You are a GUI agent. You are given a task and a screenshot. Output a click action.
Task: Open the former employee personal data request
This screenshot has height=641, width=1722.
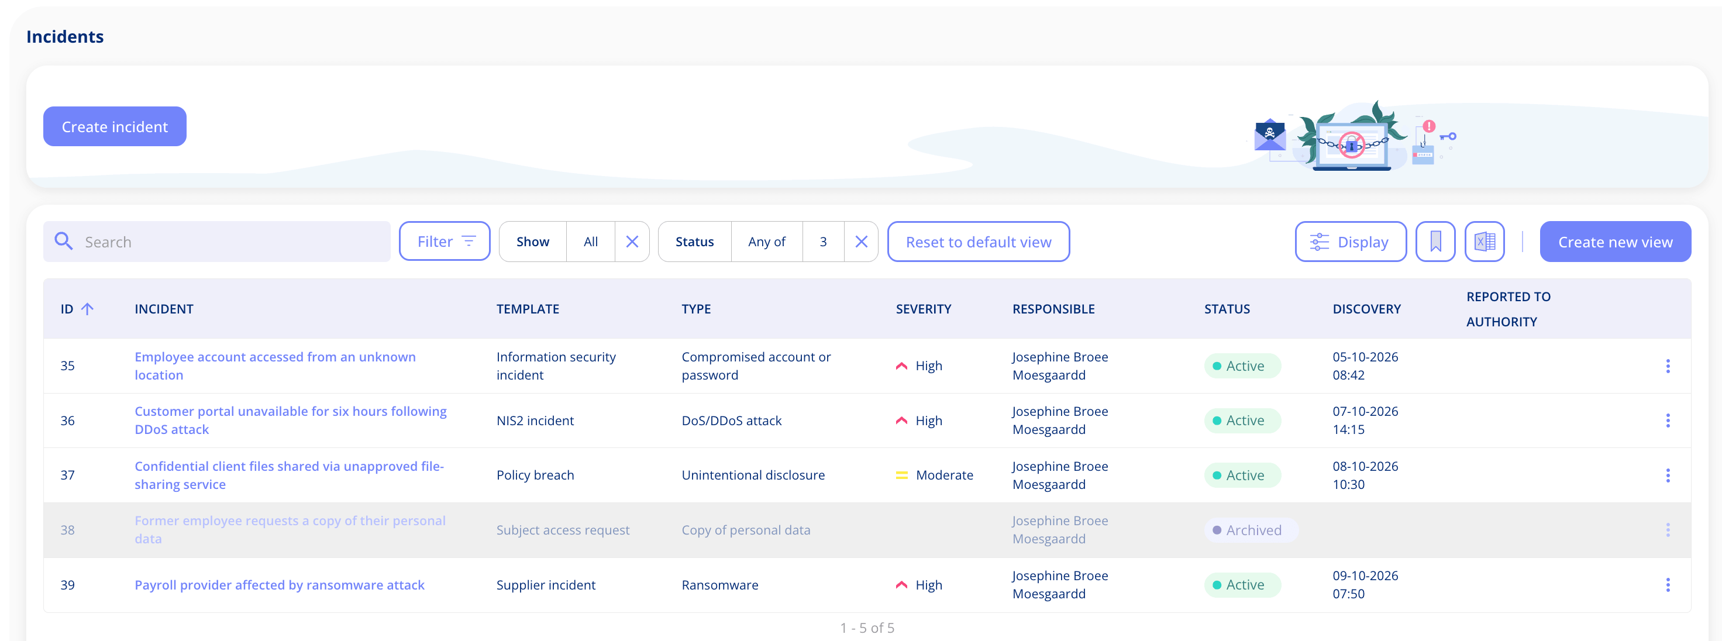pos(290,530)
